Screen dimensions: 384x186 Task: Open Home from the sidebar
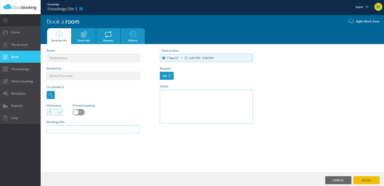20,32
